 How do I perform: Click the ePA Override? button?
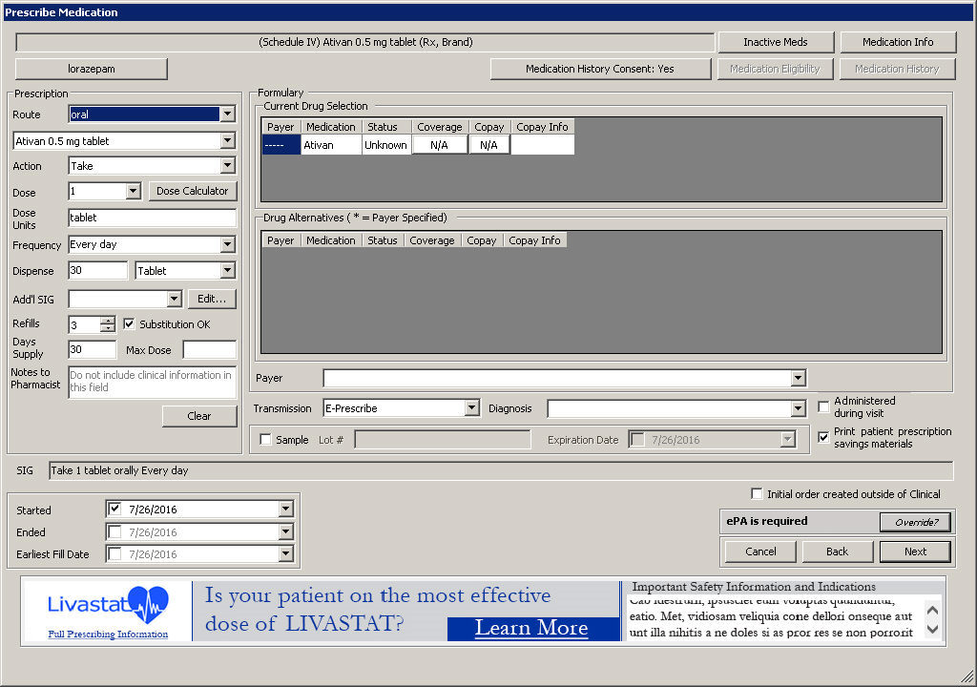coord(915,522)
